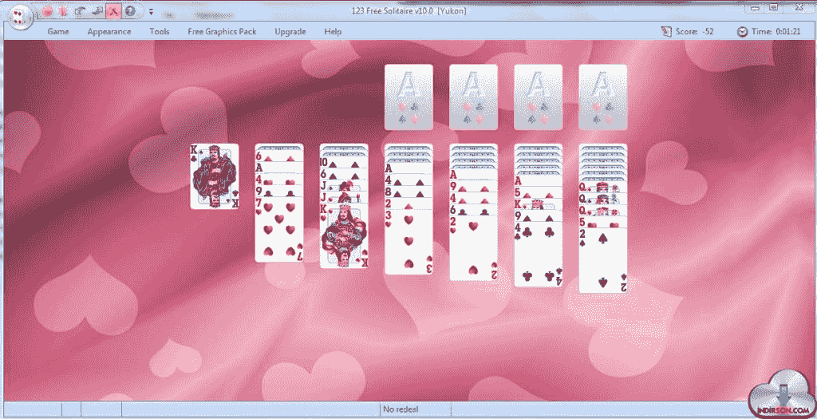Expand the quick access toolbar dropdown arrow
Image resolution: width=817 pixels, height=419 pixels.
tap(151, 11)
